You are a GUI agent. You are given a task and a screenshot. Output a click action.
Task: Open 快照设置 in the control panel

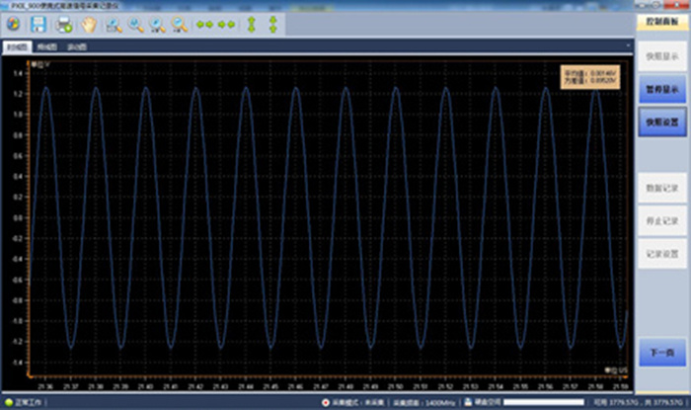click(661, 122)
